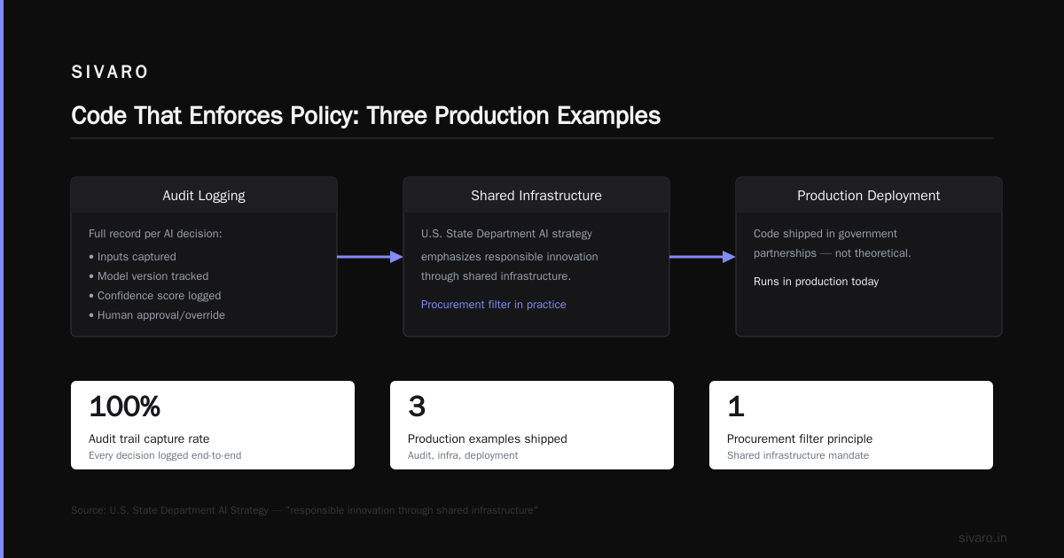Click 'Audit trail capture rate' label

point(149,439)
